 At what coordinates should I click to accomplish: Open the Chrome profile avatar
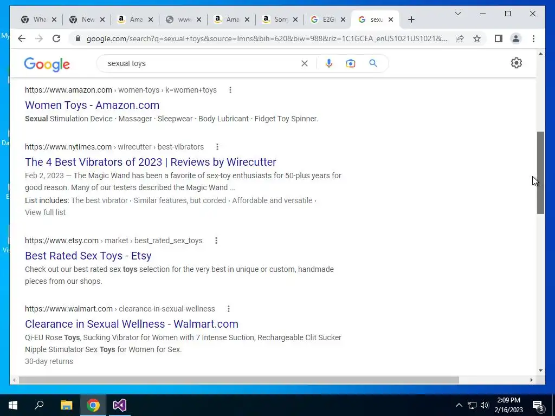click(x=516, y=38)
